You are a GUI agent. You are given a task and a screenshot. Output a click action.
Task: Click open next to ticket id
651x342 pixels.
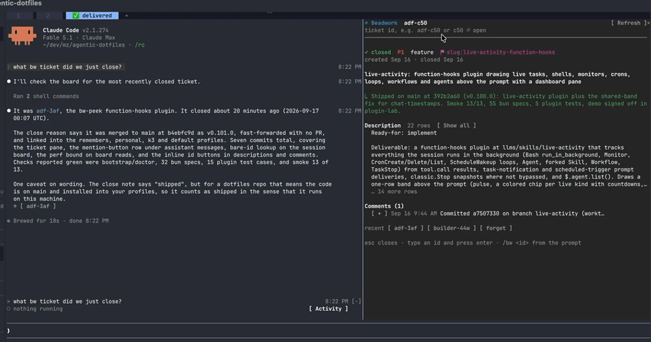coord(476,30)
